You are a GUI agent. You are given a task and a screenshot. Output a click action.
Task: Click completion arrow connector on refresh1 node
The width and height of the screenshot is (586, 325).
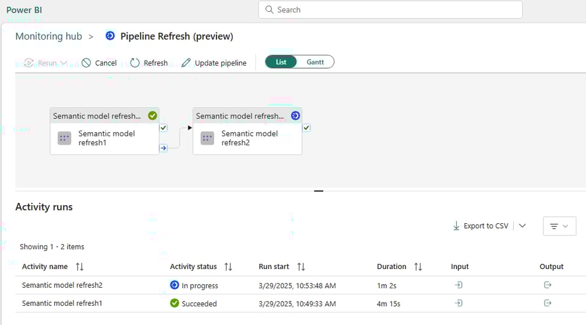(x=163, y=148)
